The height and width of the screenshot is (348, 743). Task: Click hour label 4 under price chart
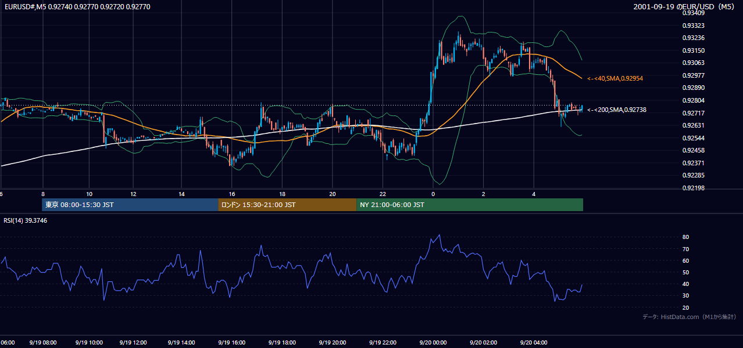click(534, 194)
